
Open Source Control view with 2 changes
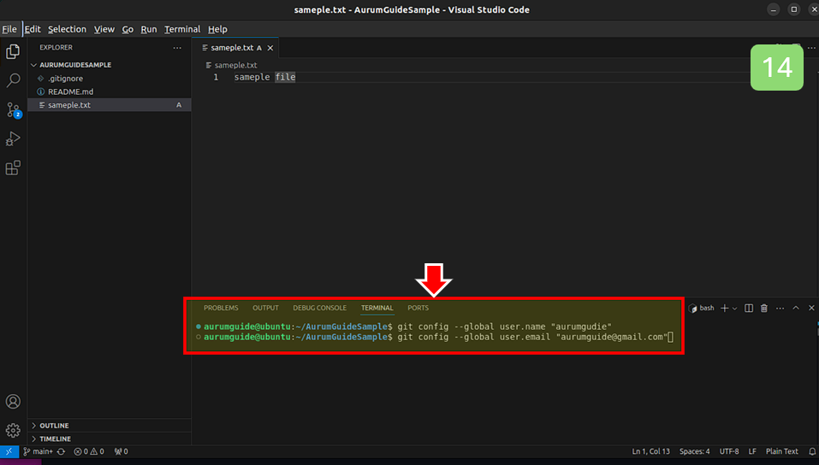pos(13,109)
